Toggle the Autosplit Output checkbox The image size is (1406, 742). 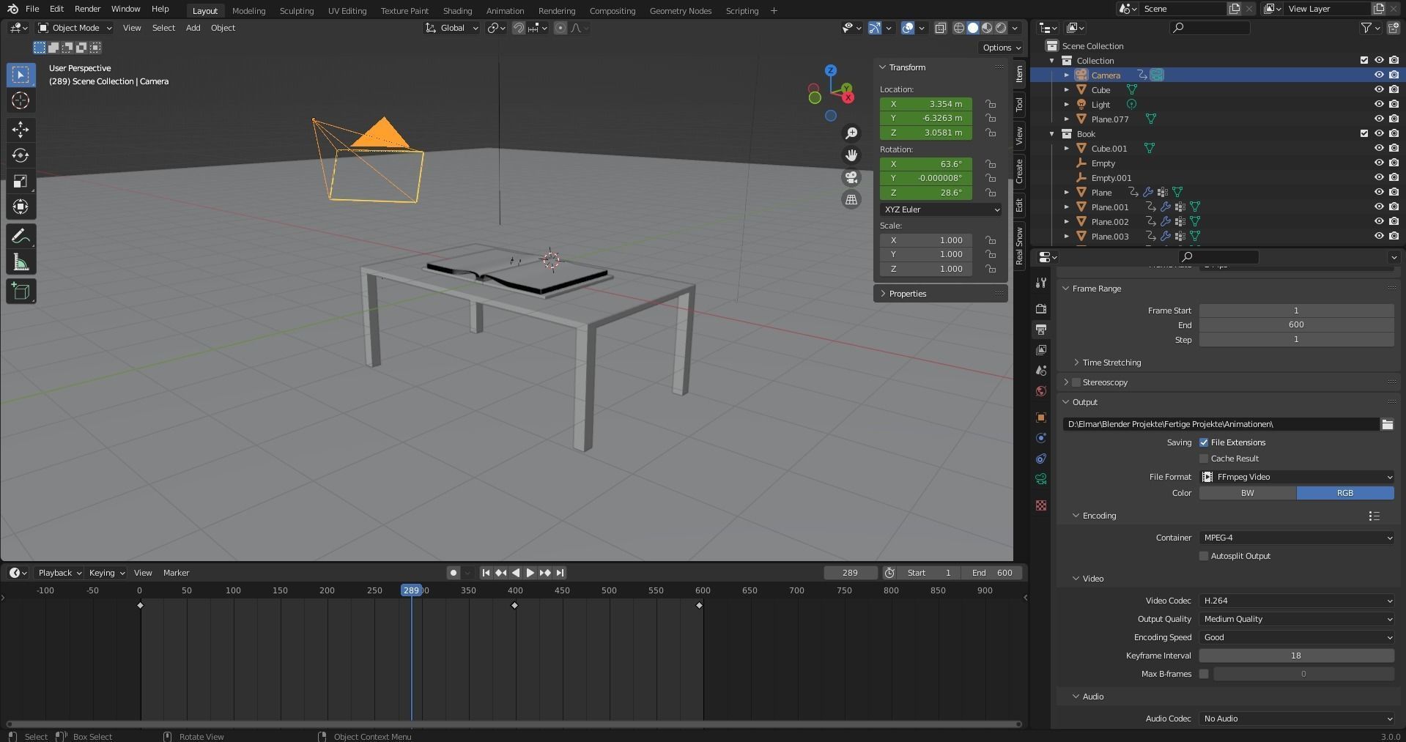(x=1204, y=556)
